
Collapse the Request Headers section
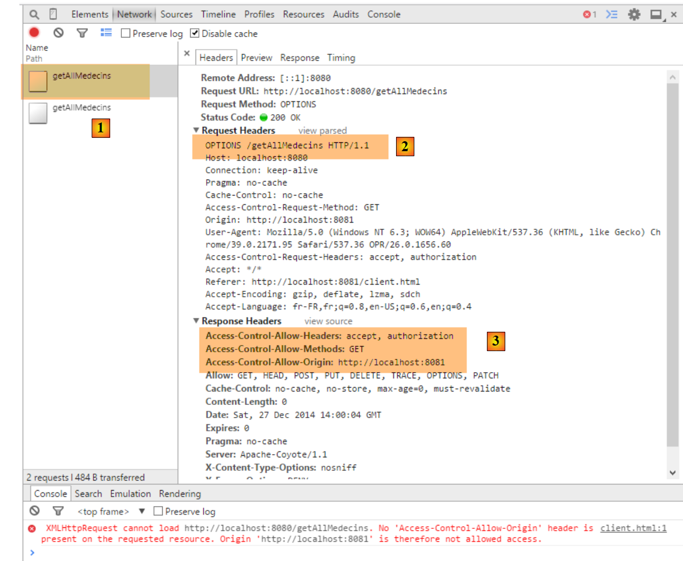click(x=196, y=131)
